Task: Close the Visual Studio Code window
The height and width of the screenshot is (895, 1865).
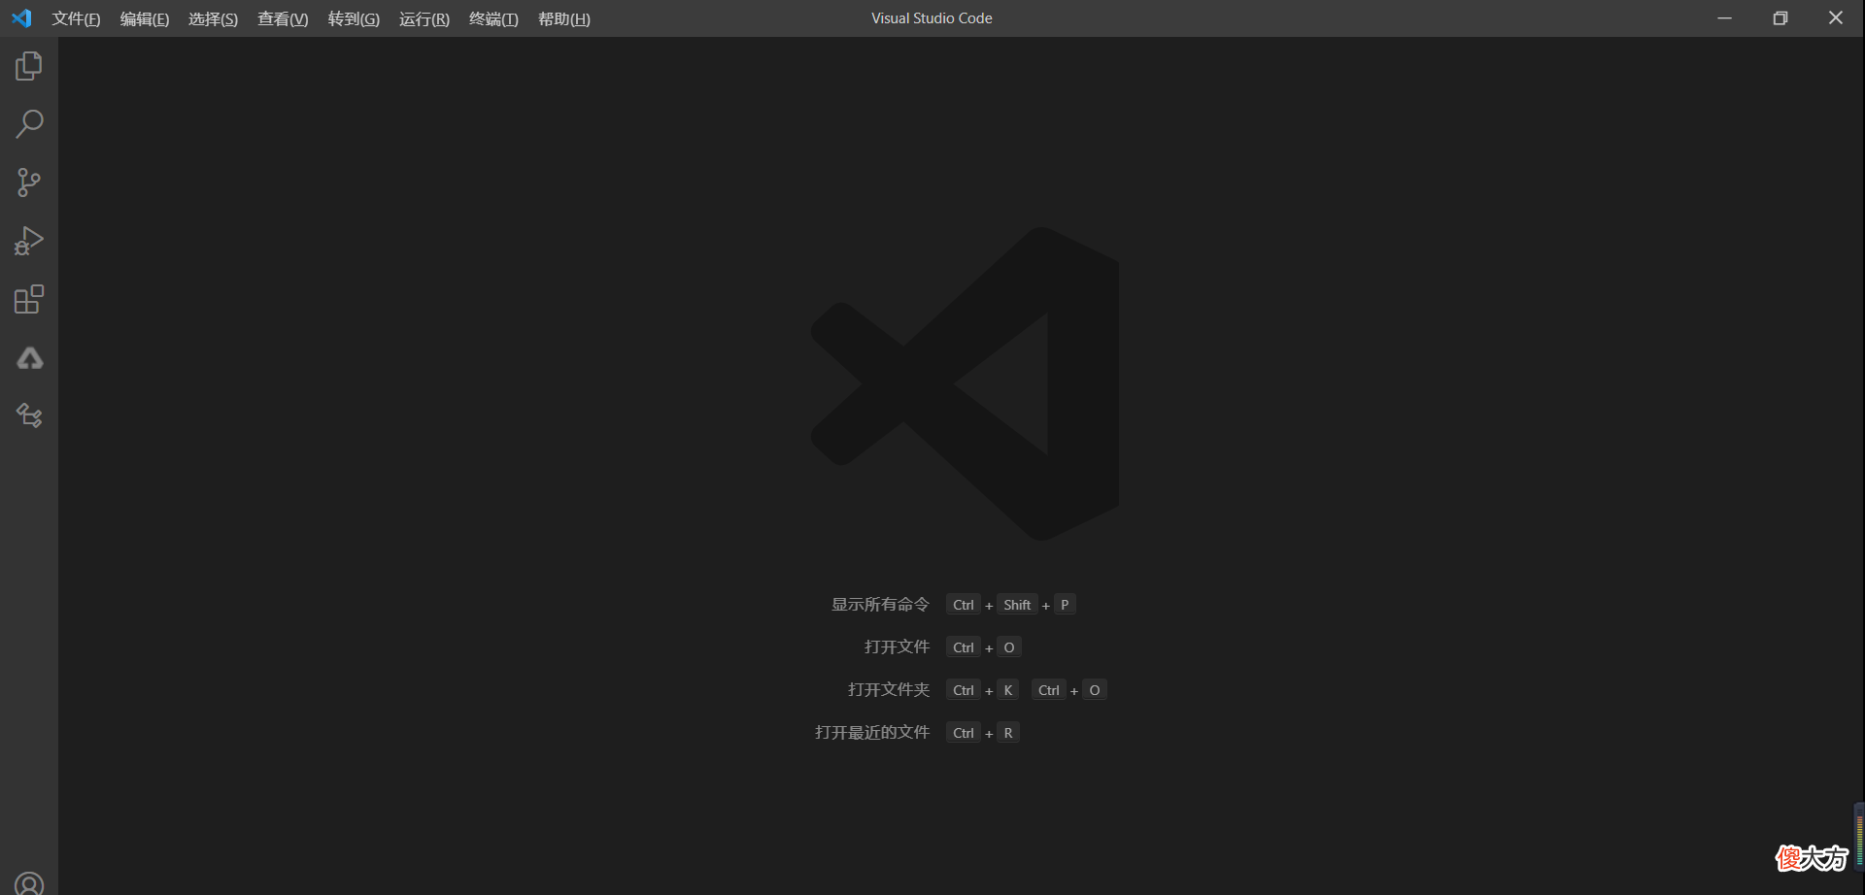Action: point(1836,18)
